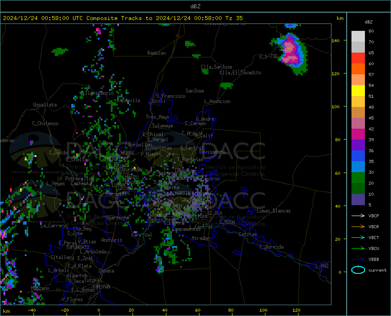The height and width of the screenshot is (316, 391).
Task: Click the Lomas_Blancas place label
Action: (274, 211)
